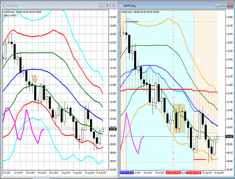Select the red 2017.08.02 date label
The width and height of the screenshot is (235, 179).
pyautogui.click(x=173, y=173)
